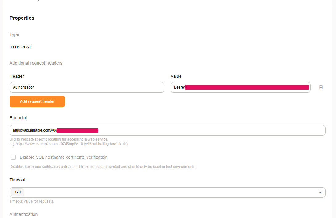Screen dimensions: 336x218
Task: Click the Additional request headers label
Action: tap(36, 63)
